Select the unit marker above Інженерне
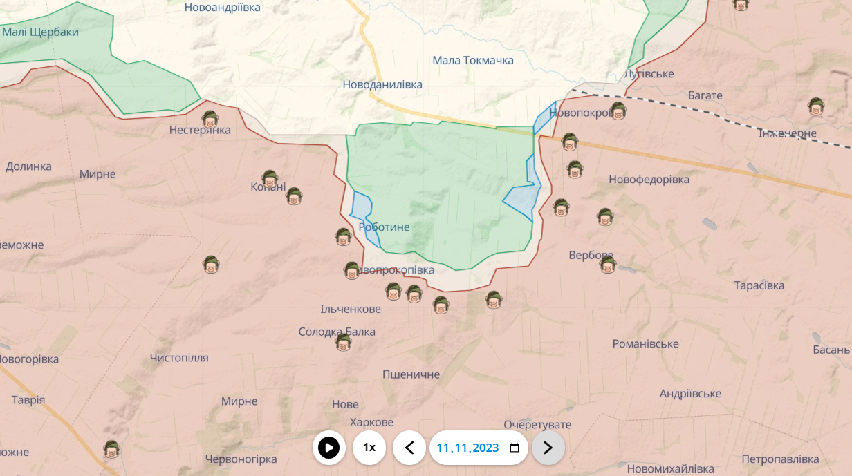Screen dimensions: 852x476 [x=816, y=106]
